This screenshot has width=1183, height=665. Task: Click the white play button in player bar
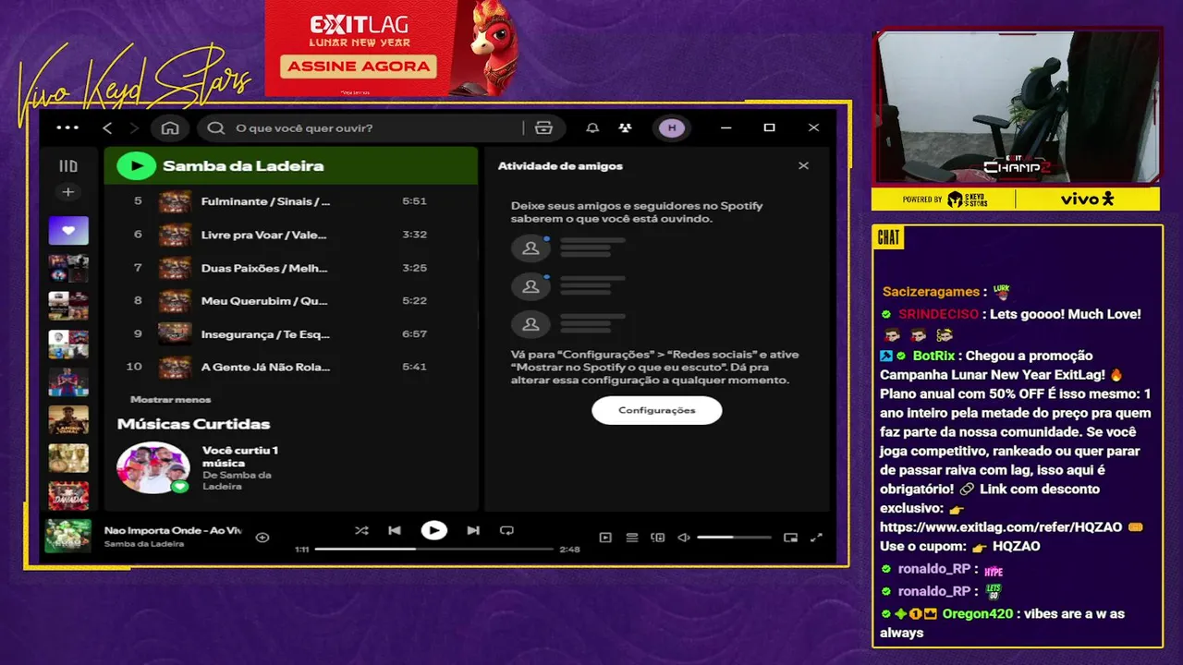433,530
